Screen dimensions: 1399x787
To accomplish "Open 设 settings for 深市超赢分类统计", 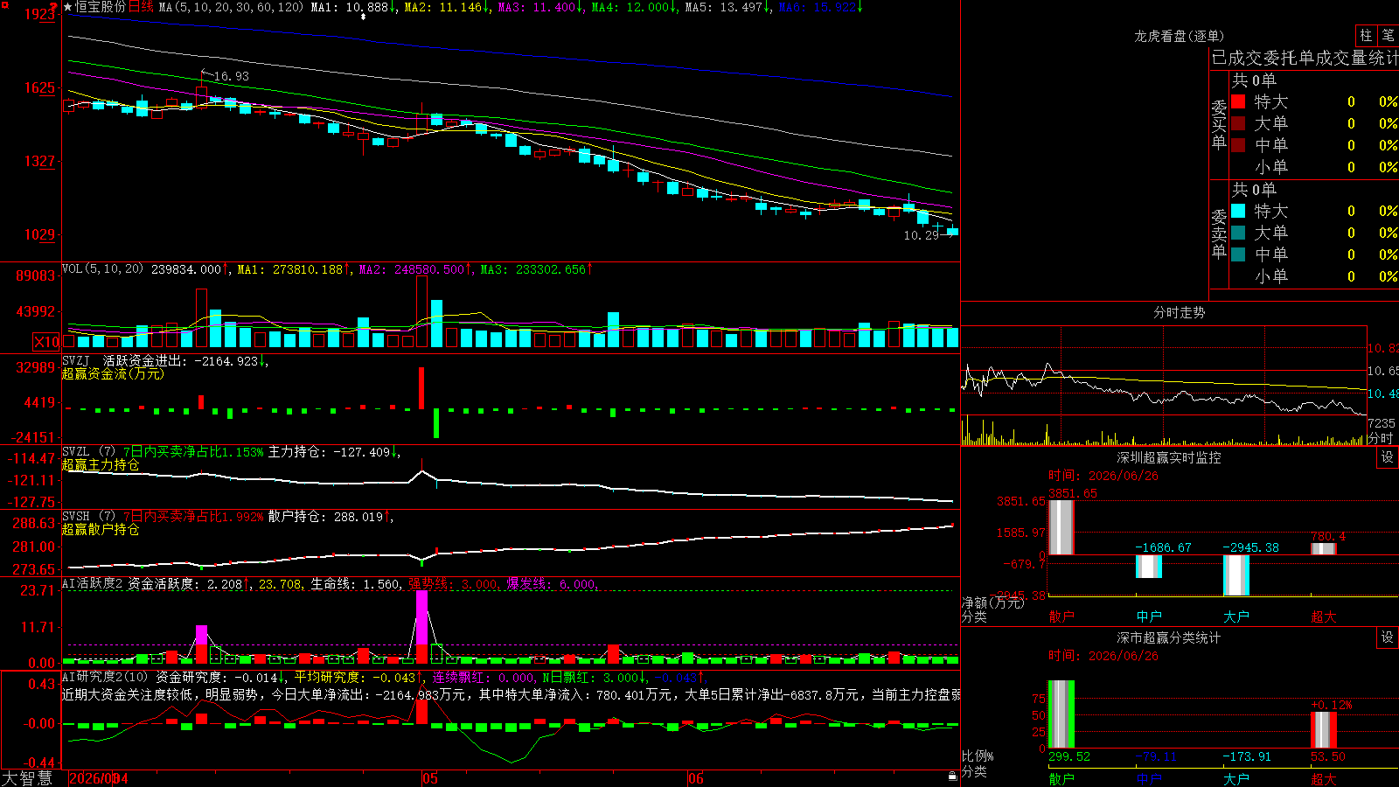I will pos(1388,637).
